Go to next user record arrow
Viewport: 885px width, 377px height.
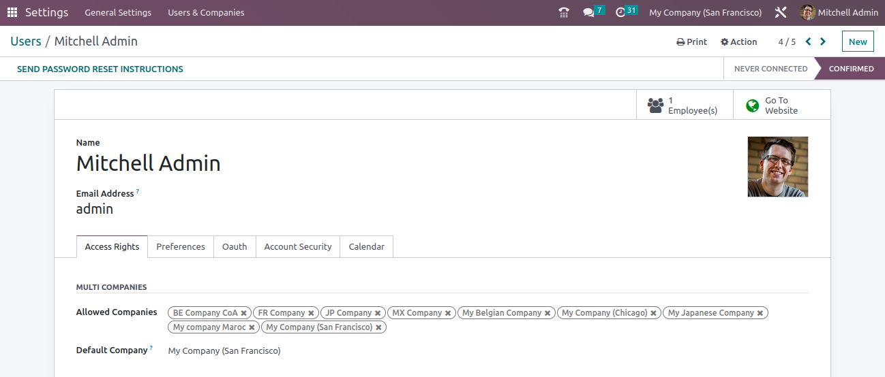click(823, 42)
